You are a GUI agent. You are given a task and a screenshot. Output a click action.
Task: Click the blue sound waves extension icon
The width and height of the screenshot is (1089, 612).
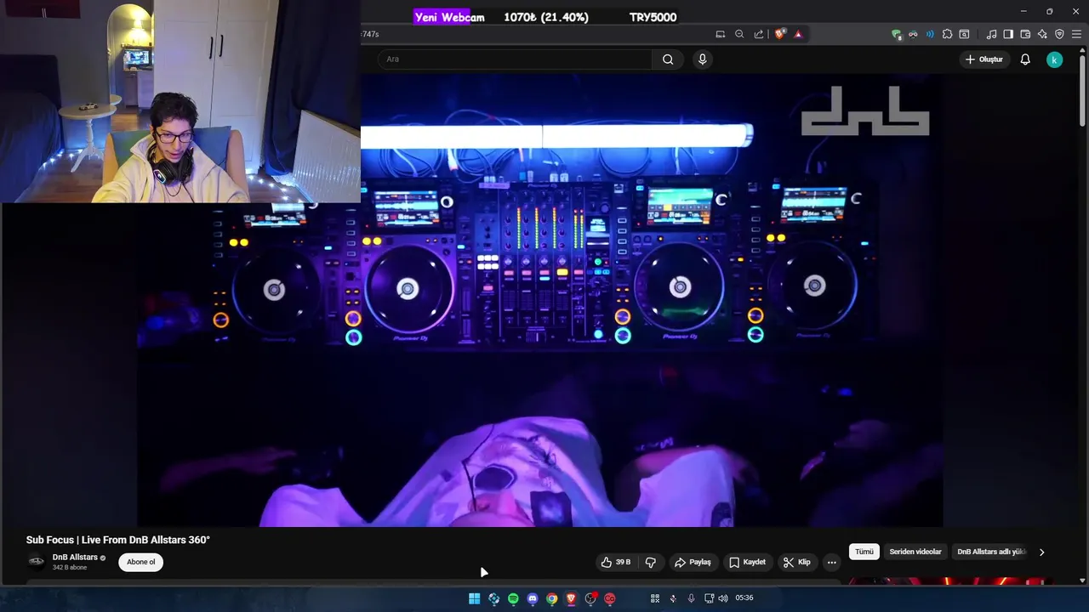[x=930, y=34]
